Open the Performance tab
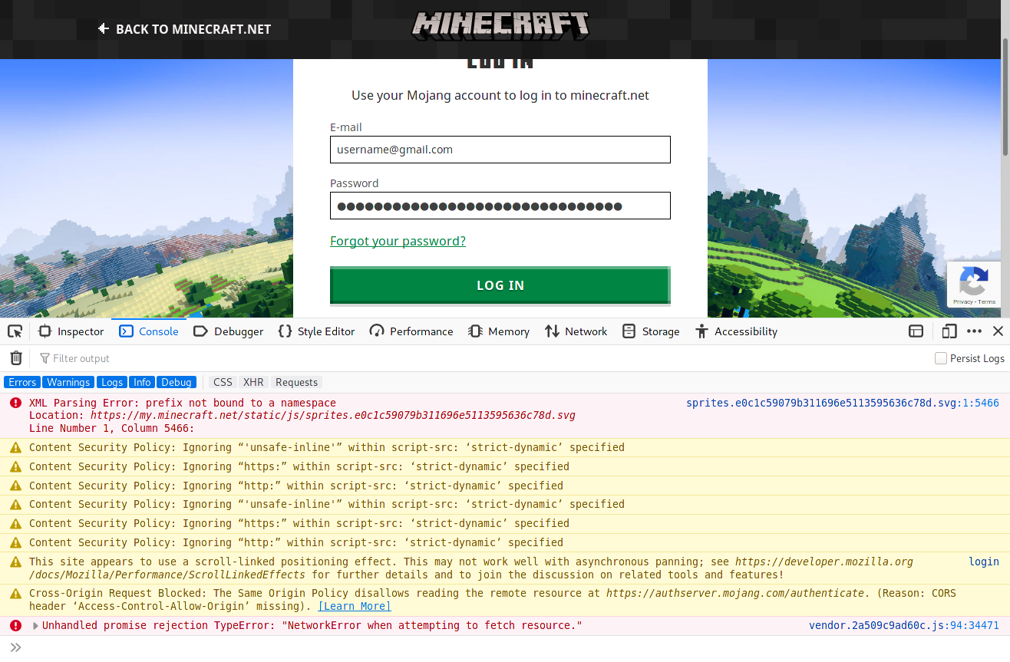The image size is (1010, 662). point(411,331)
